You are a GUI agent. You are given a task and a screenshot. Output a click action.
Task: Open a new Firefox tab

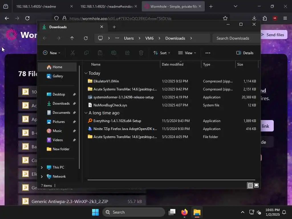(211, 7)
